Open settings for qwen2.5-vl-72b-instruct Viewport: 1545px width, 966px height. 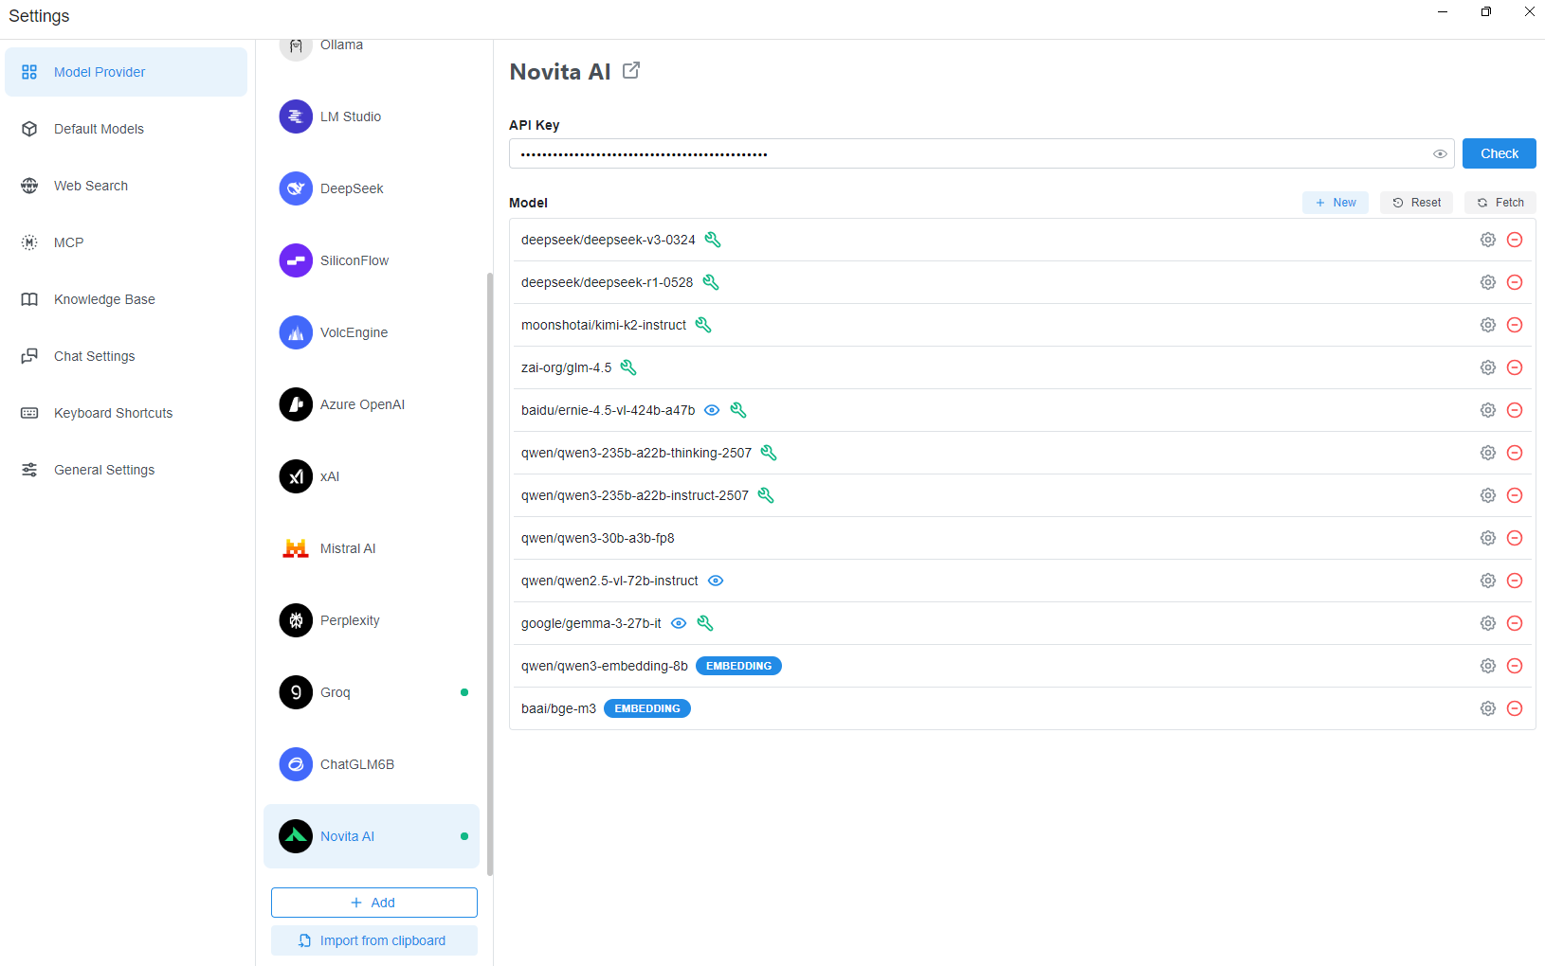tap(1488, 581)
